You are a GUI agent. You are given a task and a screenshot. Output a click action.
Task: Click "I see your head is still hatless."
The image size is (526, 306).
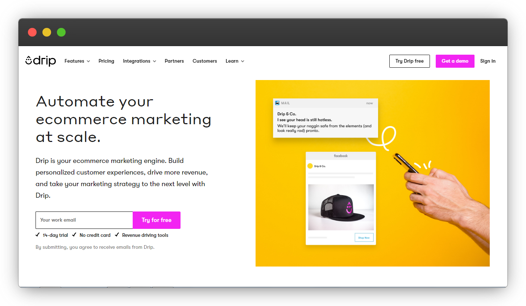click(305, 120)
